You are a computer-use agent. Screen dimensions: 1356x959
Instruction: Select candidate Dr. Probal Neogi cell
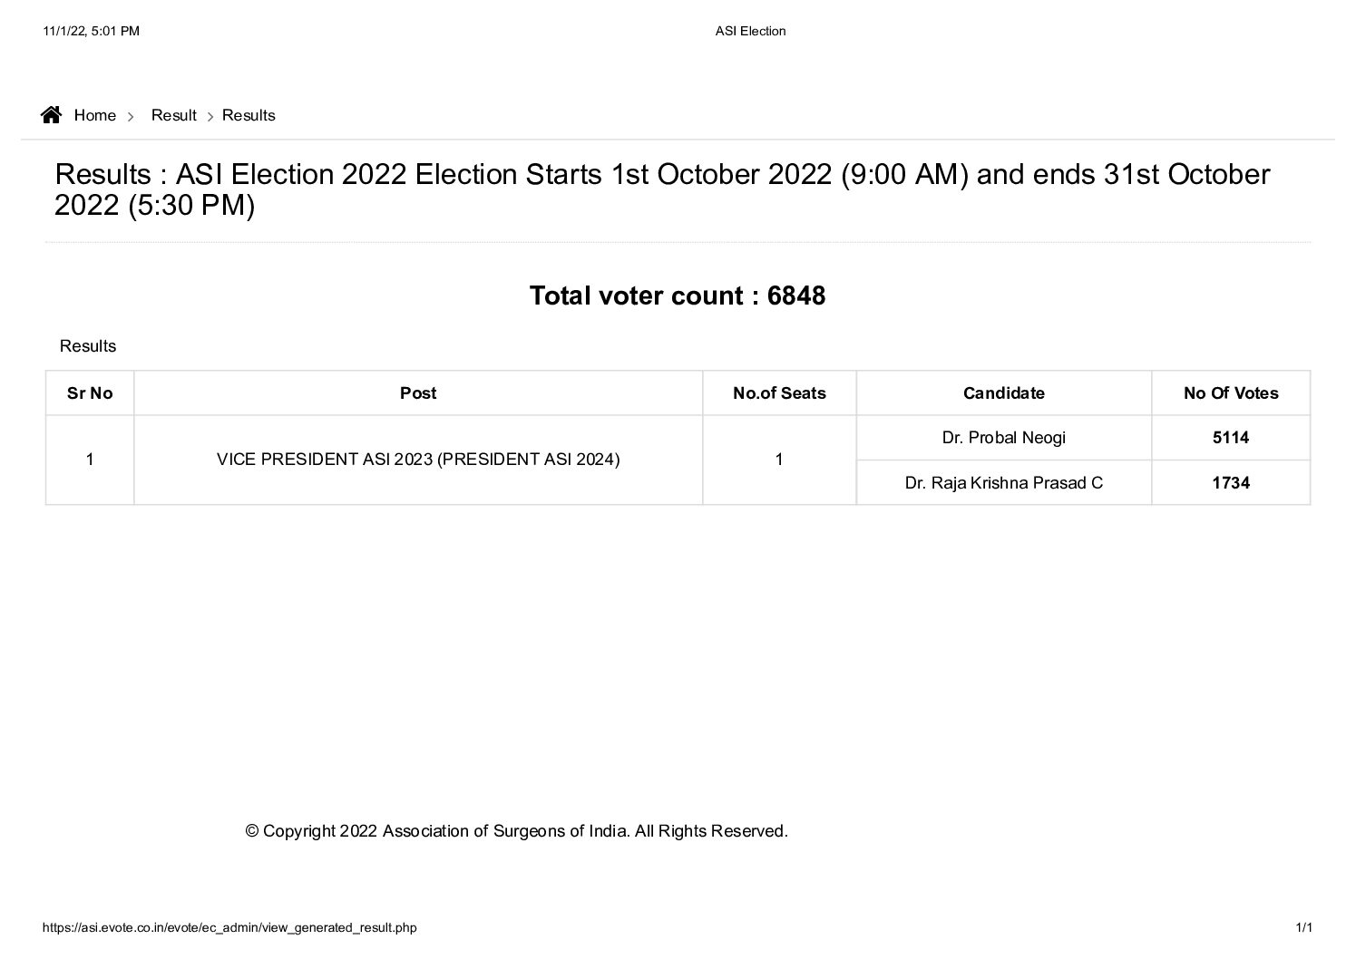coord(1003,438)
